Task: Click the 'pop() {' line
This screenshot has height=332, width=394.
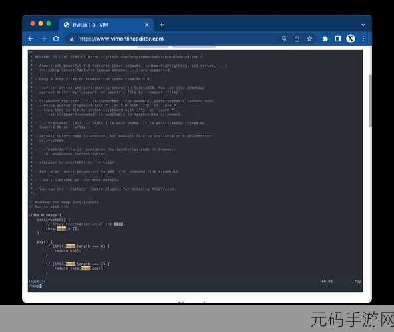Action: tap(45, 242)
